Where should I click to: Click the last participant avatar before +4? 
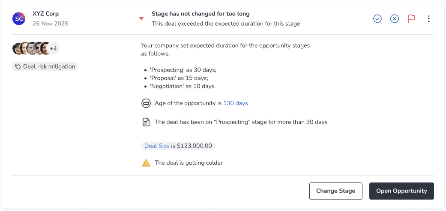(45, 49)
